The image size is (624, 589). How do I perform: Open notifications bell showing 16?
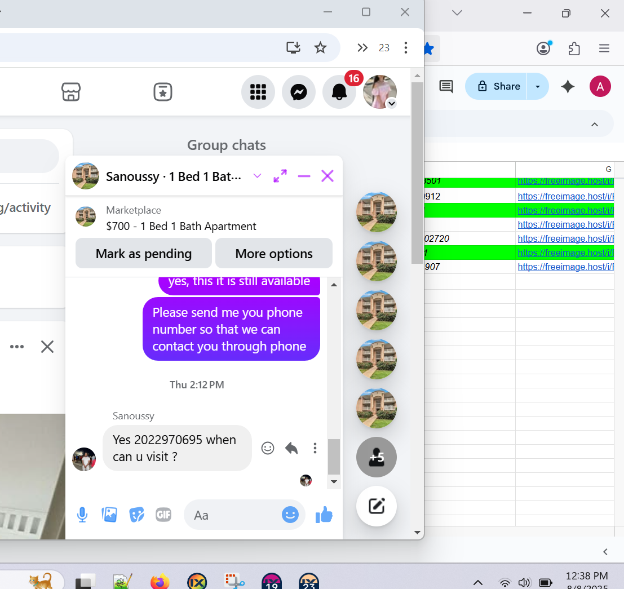point(339,92)
